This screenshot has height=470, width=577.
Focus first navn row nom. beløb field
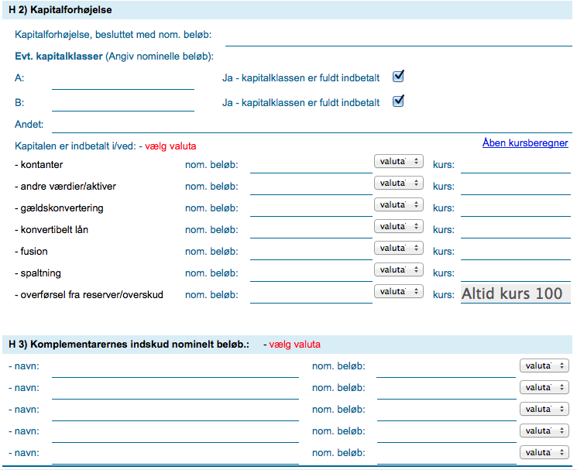point(446,368)
